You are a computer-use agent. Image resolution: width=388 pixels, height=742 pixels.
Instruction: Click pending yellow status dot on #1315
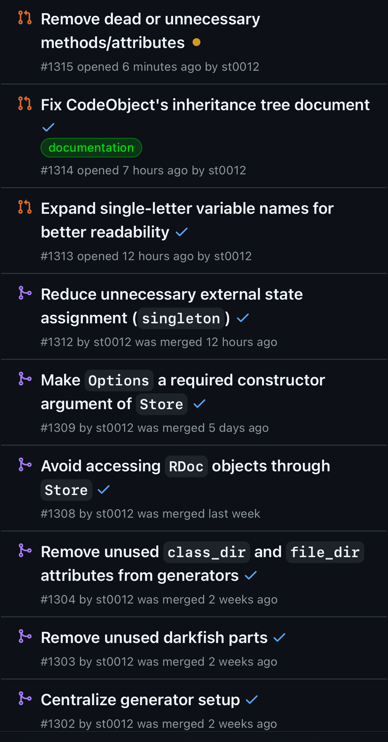pyautogui.click(x=197, y=43)
